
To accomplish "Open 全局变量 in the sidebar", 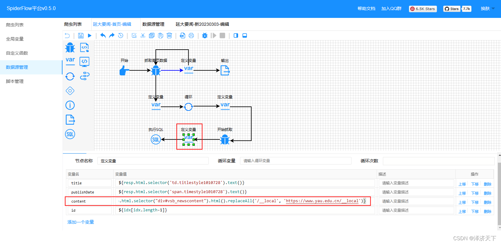I will [31, 39].
